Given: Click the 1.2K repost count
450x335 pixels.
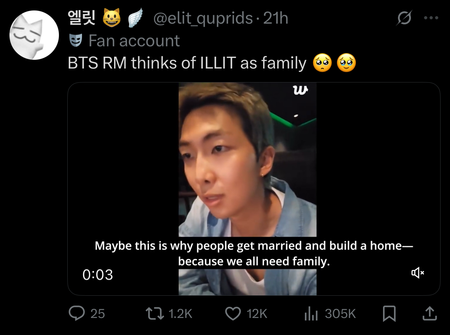Looking at the screenshot, I should point(180,314).
